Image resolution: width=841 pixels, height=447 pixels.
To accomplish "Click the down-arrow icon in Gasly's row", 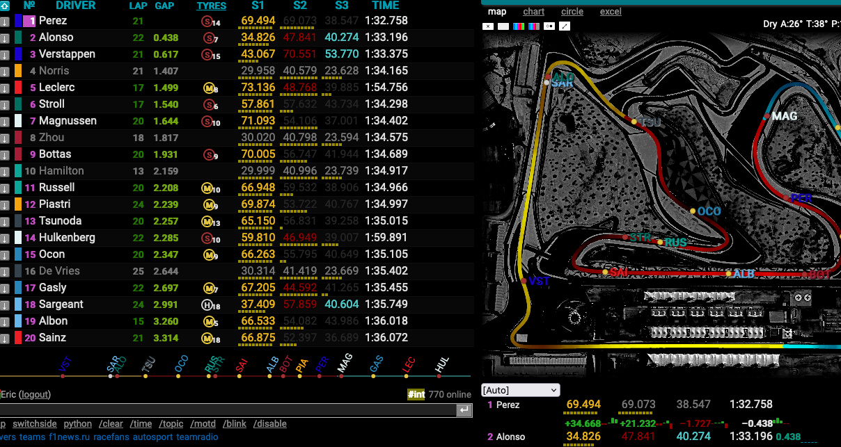I will click(x=4, y=288).
